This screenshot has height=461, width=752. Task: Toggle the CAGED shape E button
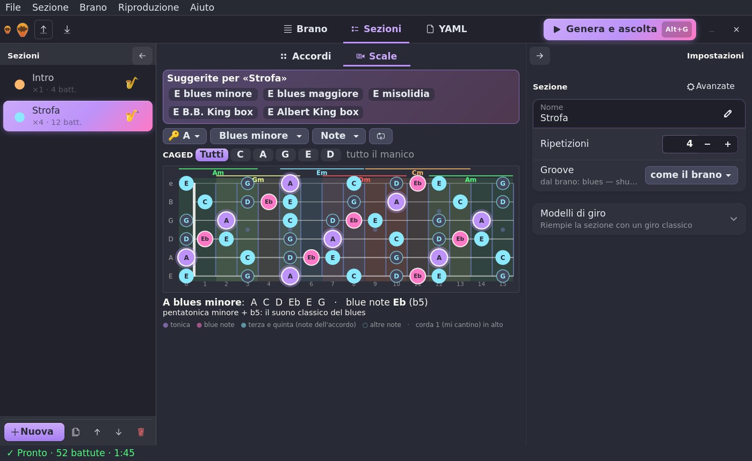[308, 155]
